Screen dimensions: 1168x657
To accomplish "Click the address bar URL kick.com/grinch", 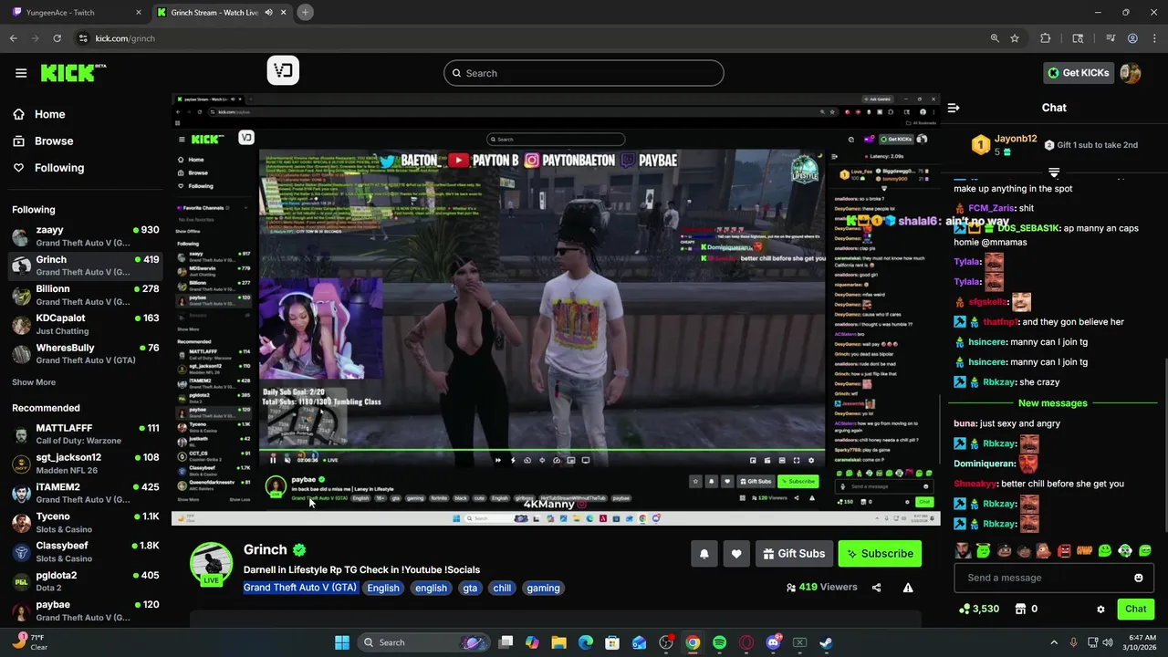I will pos(125,38).
